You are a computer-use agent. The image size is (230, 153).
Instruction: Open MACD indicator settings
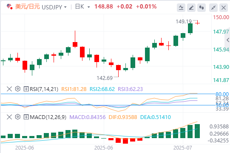pyautogui.click(x=18, y=117)
